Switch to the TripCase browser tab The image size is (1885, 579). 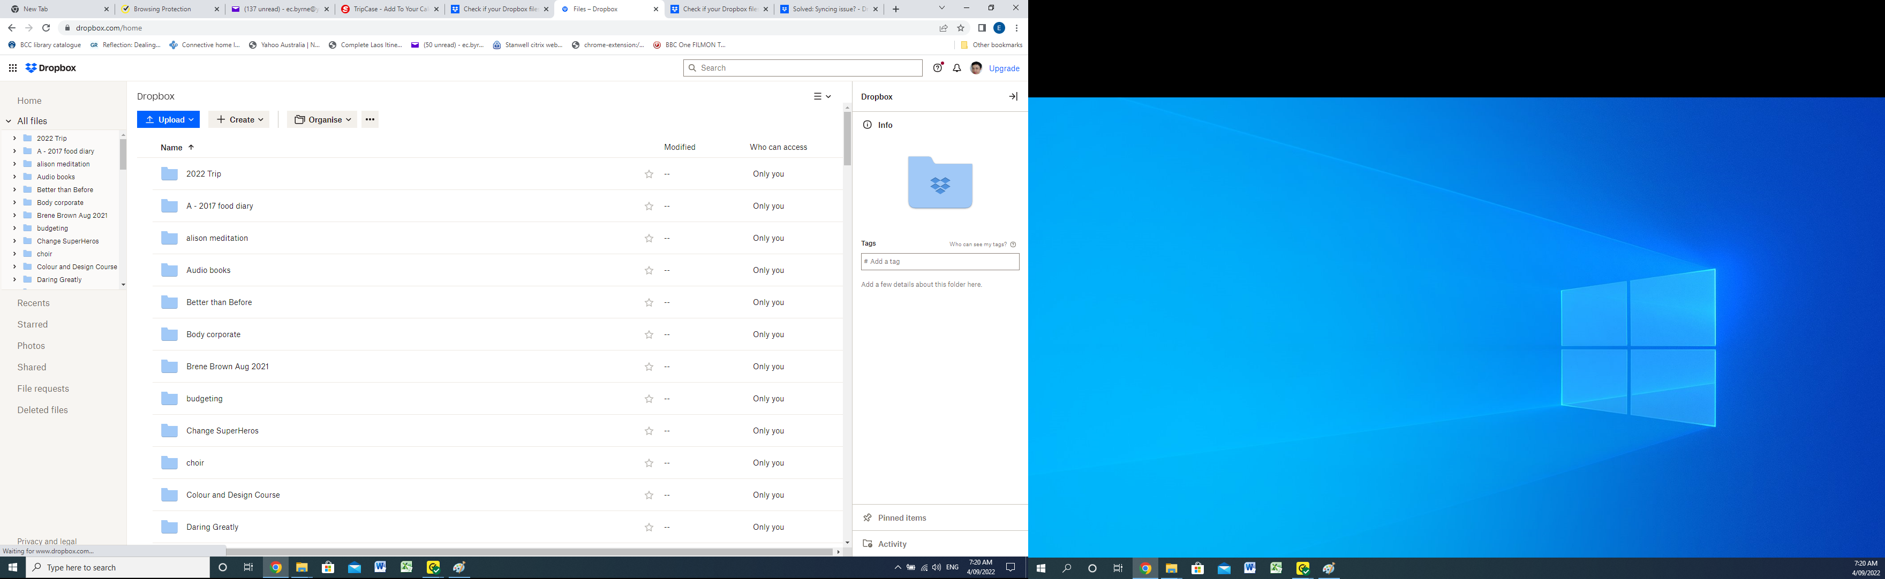388,9
